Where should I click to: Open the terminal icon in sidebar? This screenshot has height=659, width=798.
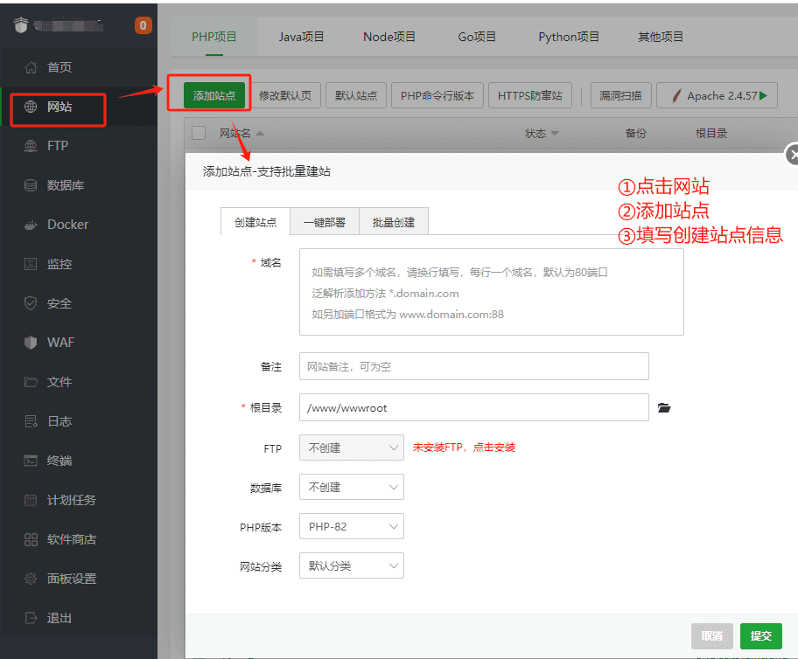coord(31,461)
